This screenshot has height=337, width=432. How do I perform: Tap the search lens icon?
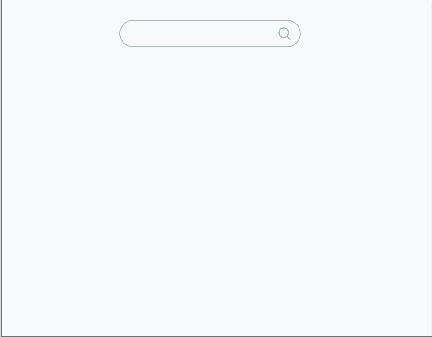285,34
